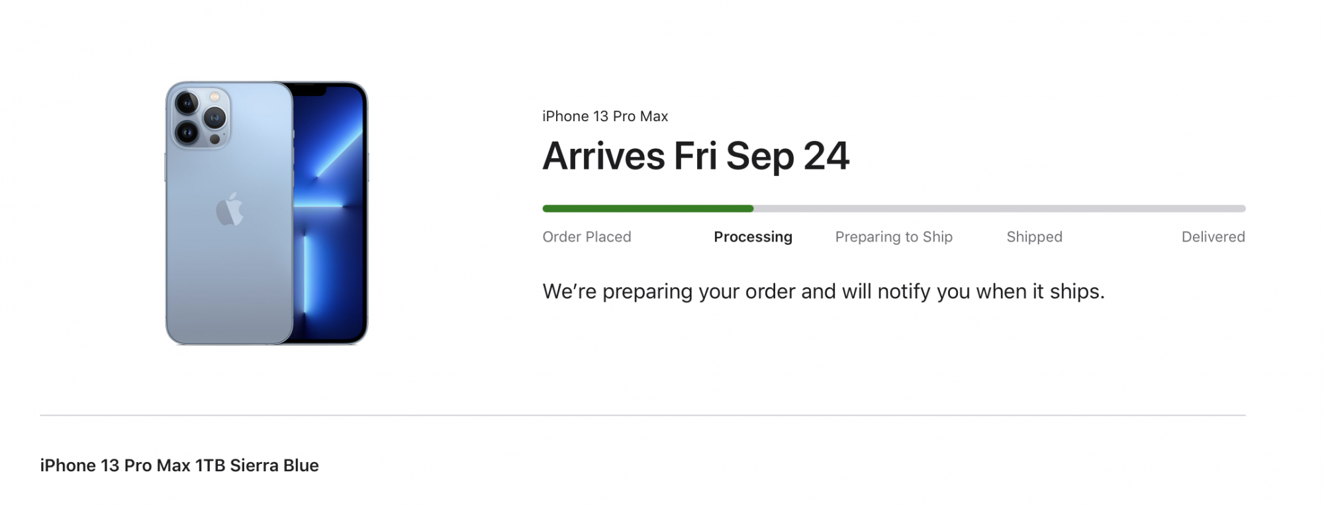Click the small iPhone 13 Pro Max label
1324x507 pixels.
point(605,116)
